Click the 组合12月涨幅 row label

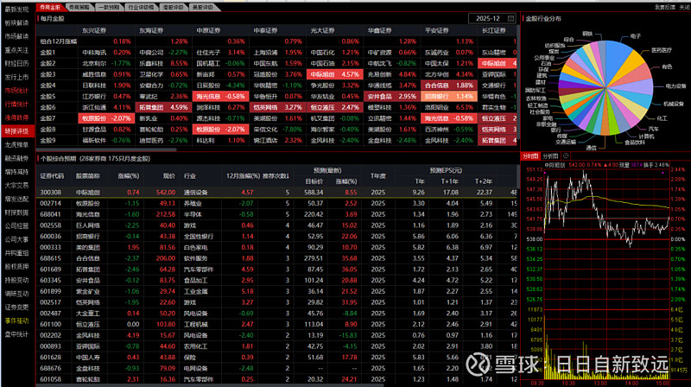coord(59,41)
